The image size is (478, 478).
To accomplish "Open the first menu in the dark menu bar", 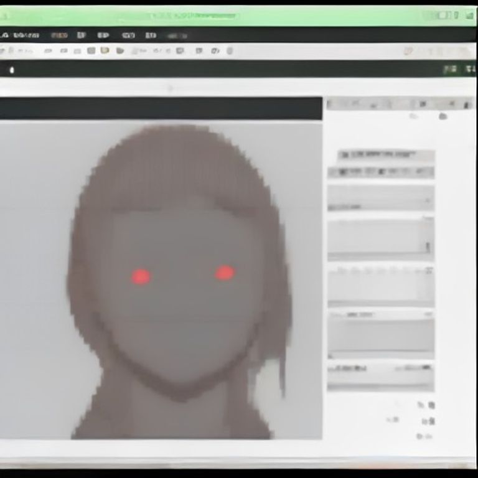I will [26, 35].
